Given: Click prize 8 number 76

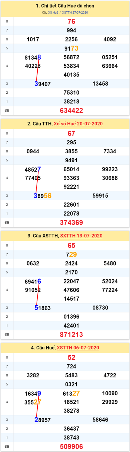Looking at the screenshot, I should [x=71, y=21].
